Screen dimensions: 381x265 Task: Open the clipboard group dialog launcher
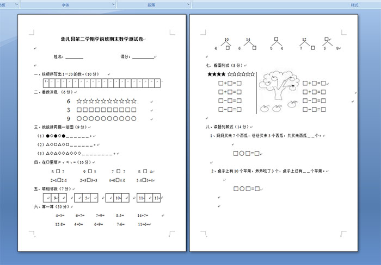click(17, 4)
